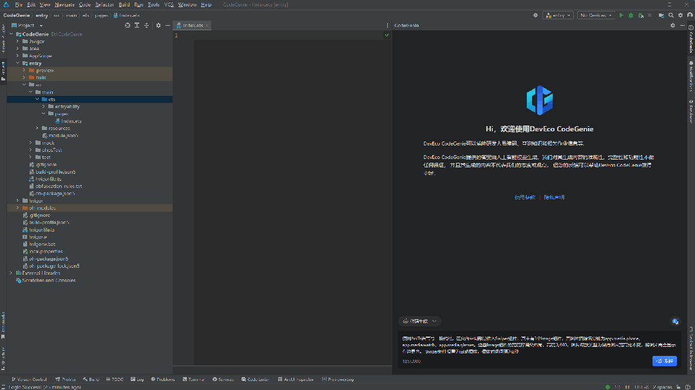
Task: Click the green Run button
Action: point(622,15)
